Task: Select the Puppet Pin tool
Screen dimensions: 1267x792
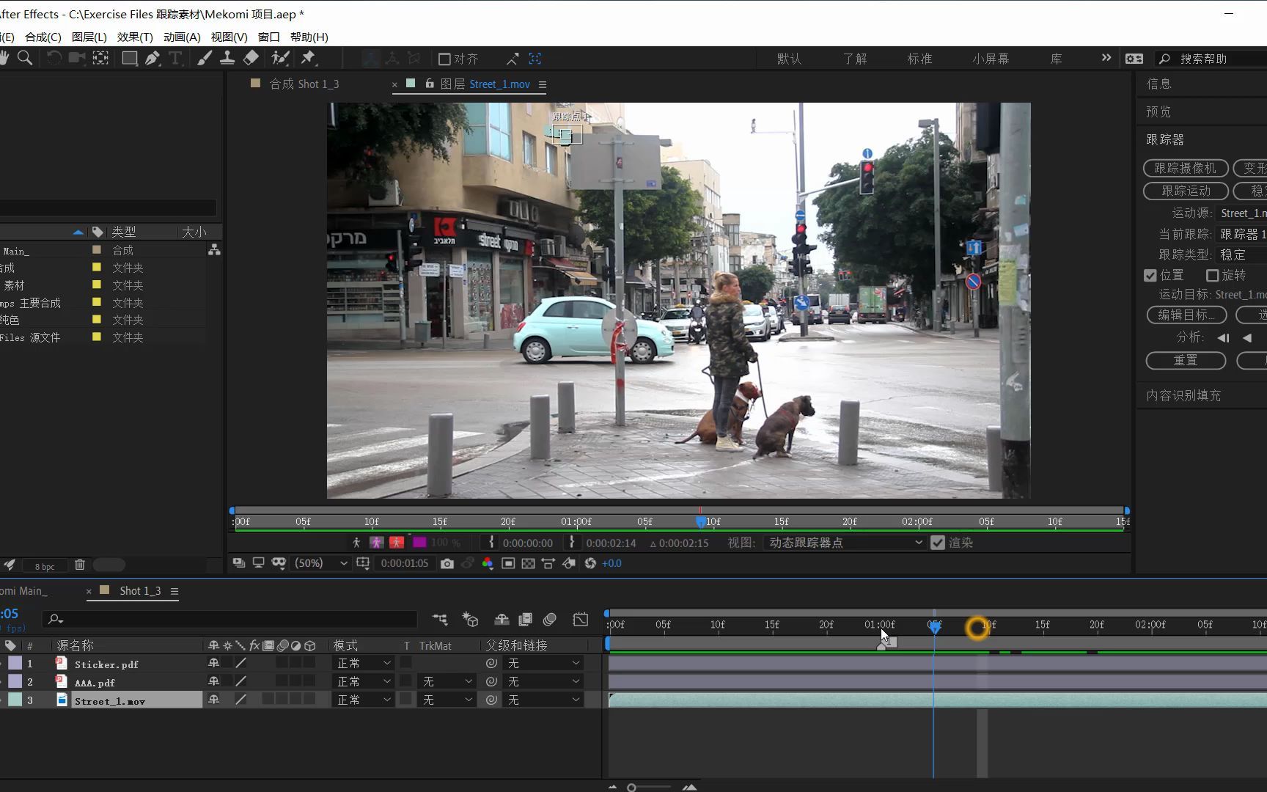Action: coord(308,58)
